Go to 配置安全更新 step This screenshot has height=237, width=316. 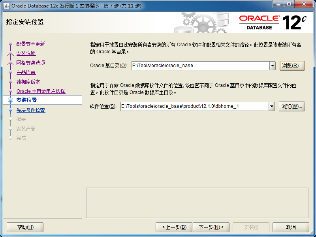tap(31, 44)
